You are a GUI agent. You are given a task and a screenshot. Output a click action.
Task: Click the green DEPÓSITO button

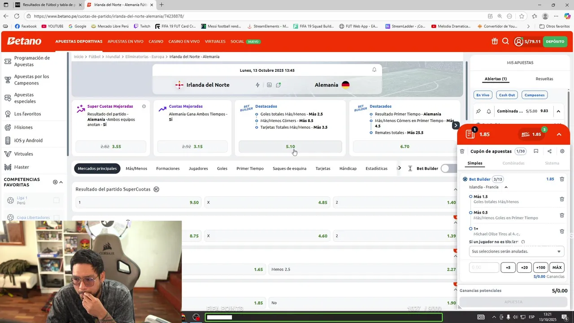(555, 42)
